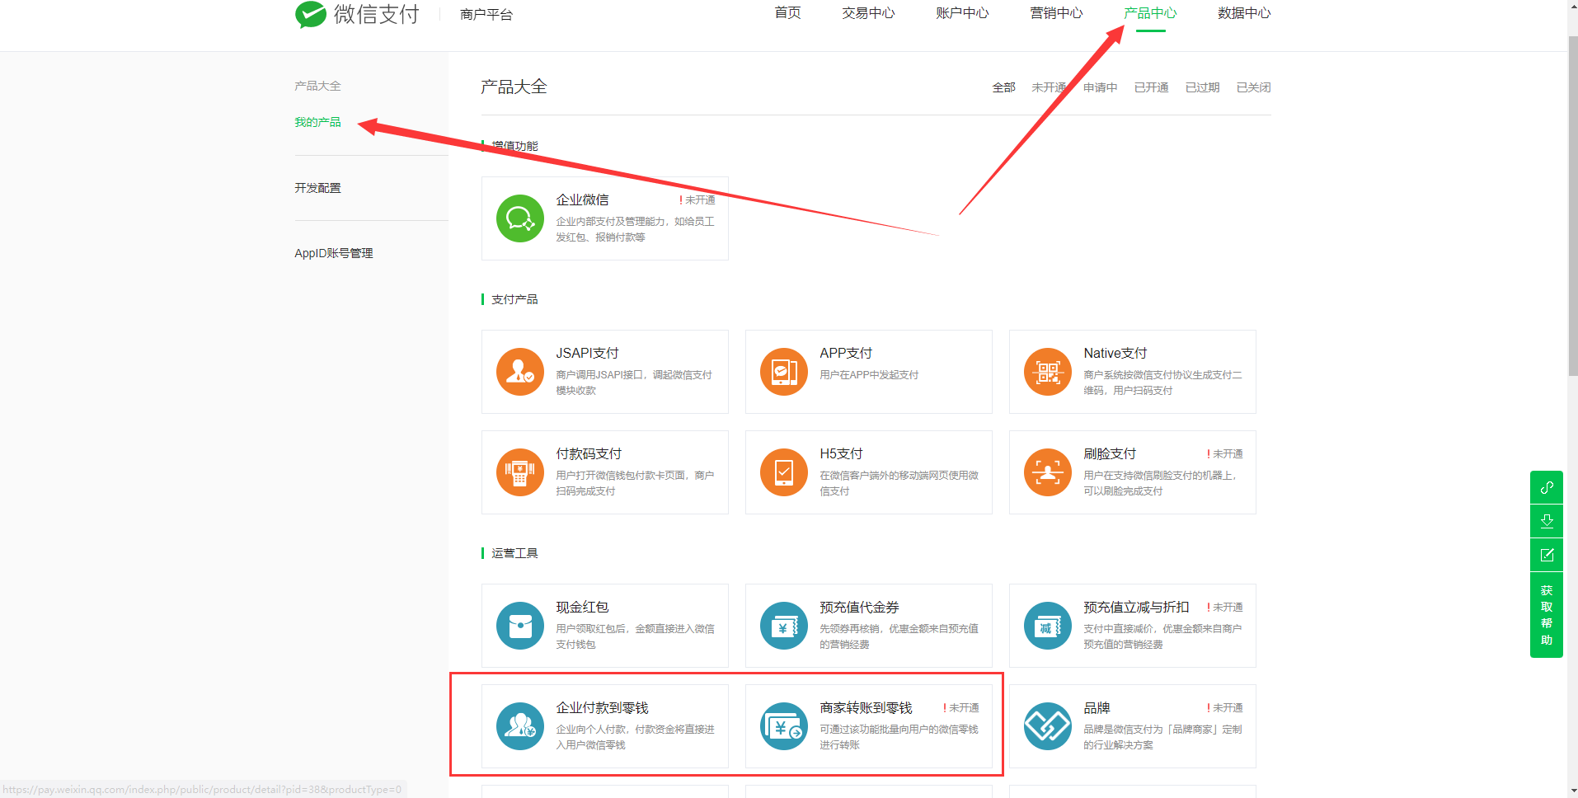Open the 账户中心 tab
The width and height of the screenshot is (1578, 798).
[962, 13]
